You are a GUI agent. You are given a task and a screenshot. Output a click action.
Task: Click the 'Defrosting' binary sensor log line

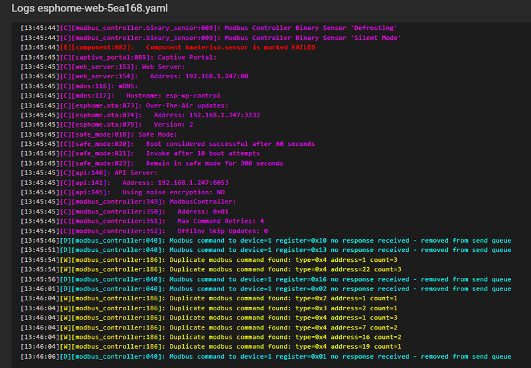tap(208, 29)
